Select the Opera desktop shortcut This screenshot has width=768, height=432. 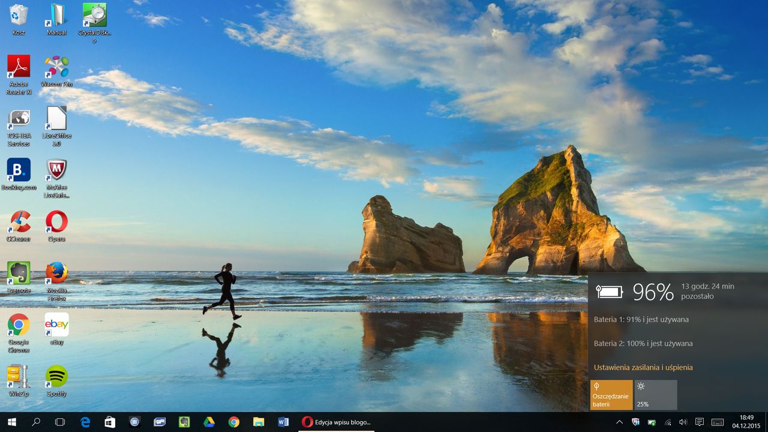[x=56, y=226]
